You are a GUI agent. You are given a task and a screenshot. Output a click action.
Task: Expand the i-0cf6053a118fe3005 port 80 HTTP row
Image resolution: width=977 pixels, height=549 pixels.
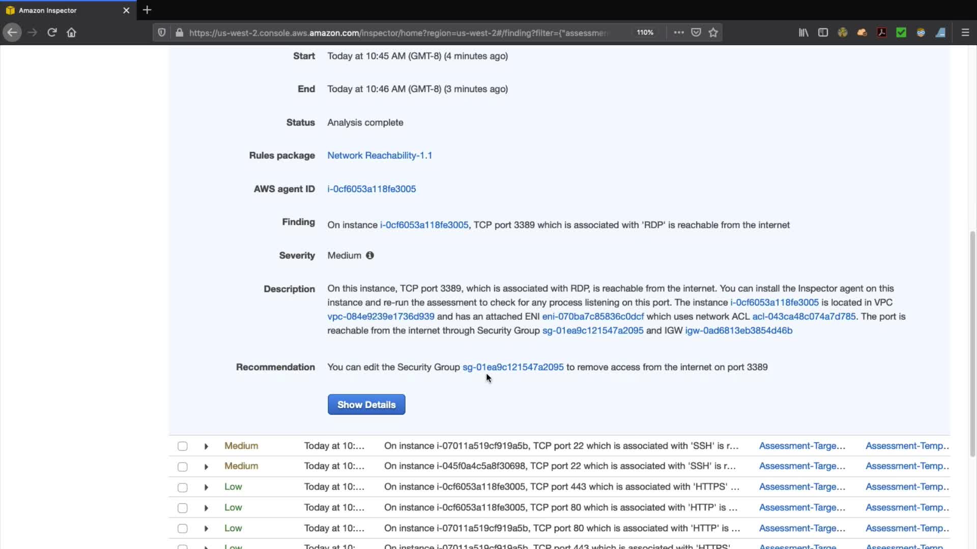click(206, 508)
